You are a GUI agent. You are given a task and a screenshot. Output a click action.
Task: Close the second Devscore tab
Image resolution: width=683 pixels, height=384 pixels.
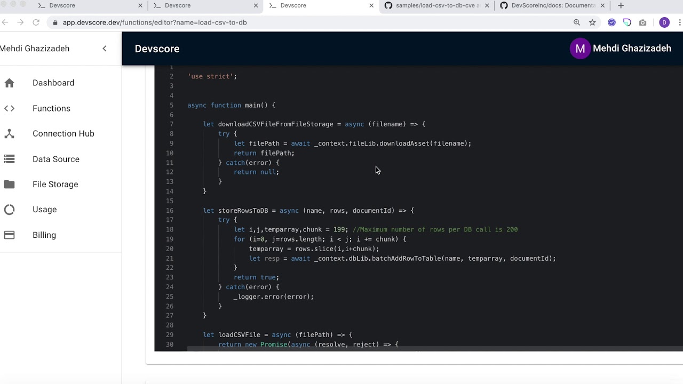256,5
